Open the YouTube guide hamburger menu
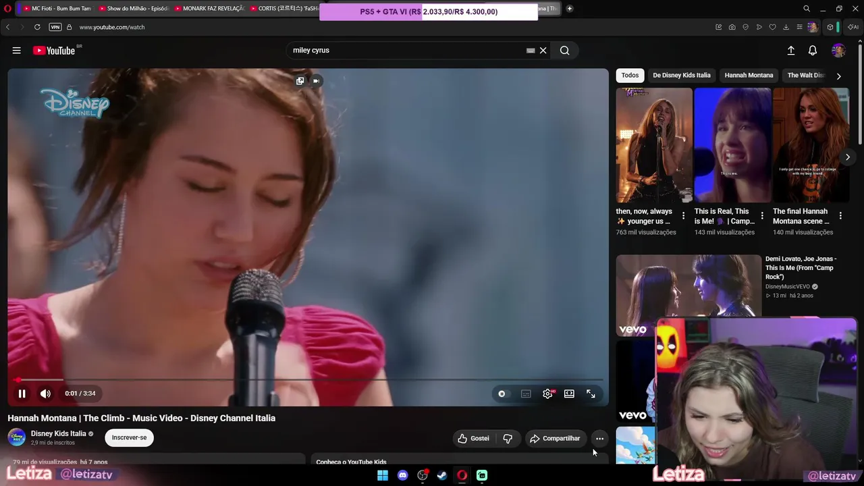The image size is (864, 486). (x=17, y=51)
